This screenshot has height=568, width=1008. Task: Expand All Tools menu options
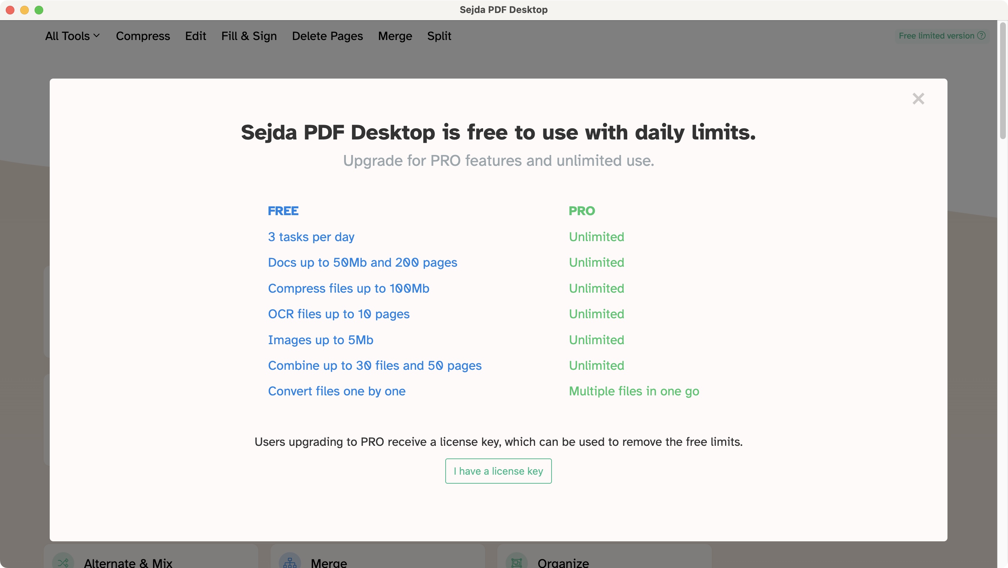pyautogui.click(x=71, y=36)
